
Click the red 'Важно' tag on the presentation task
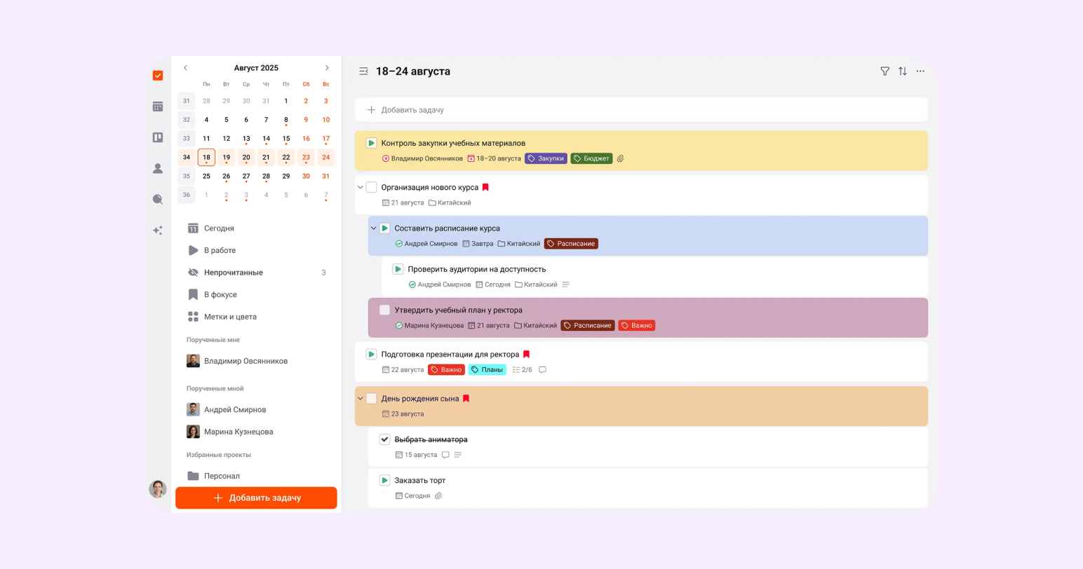click(446, 370)
